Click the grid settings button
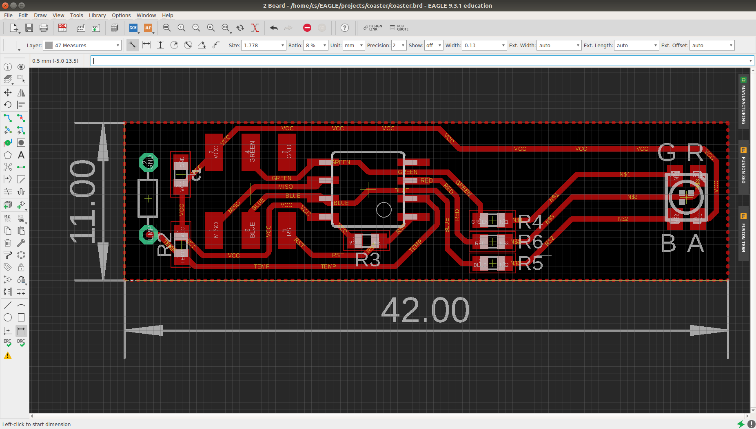The image size is (756, 429). click(14, 45)
